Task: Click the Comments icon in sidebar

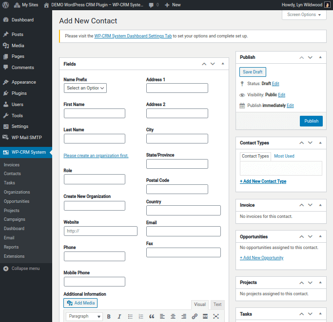Action: (6, 67)
